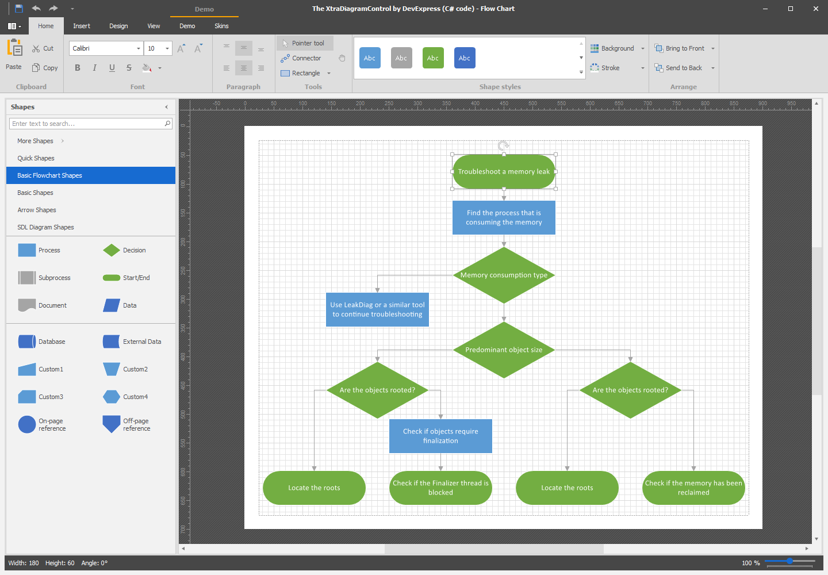Click the Pan hand tool icon

342,58
